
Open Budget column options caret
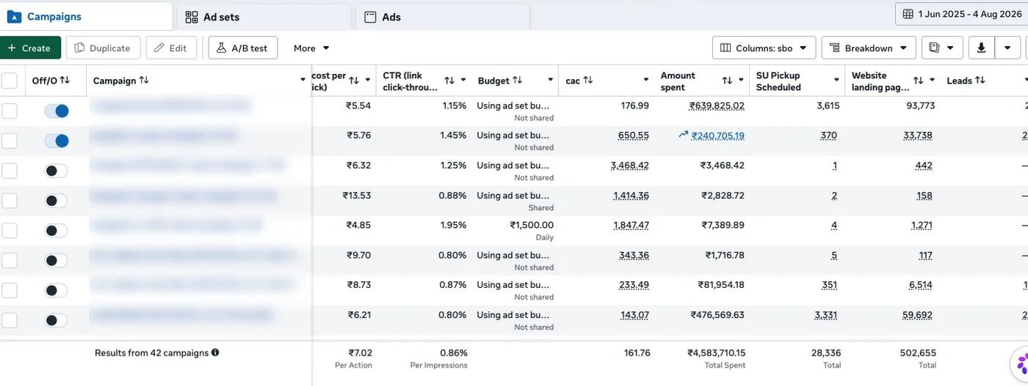click(551, 80)
